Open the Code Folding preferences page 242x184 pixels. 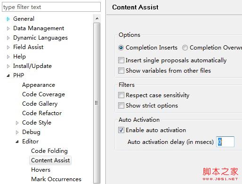point(49,151)
